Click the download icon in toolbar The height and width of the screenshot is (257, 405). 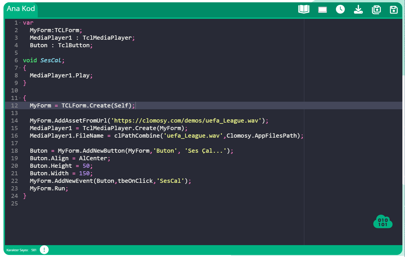pos(358,9)
